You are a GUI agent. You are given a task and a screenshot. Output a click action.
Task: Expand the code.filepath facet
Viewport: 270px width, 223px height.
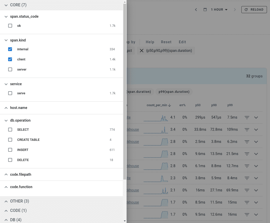[6, 174]
